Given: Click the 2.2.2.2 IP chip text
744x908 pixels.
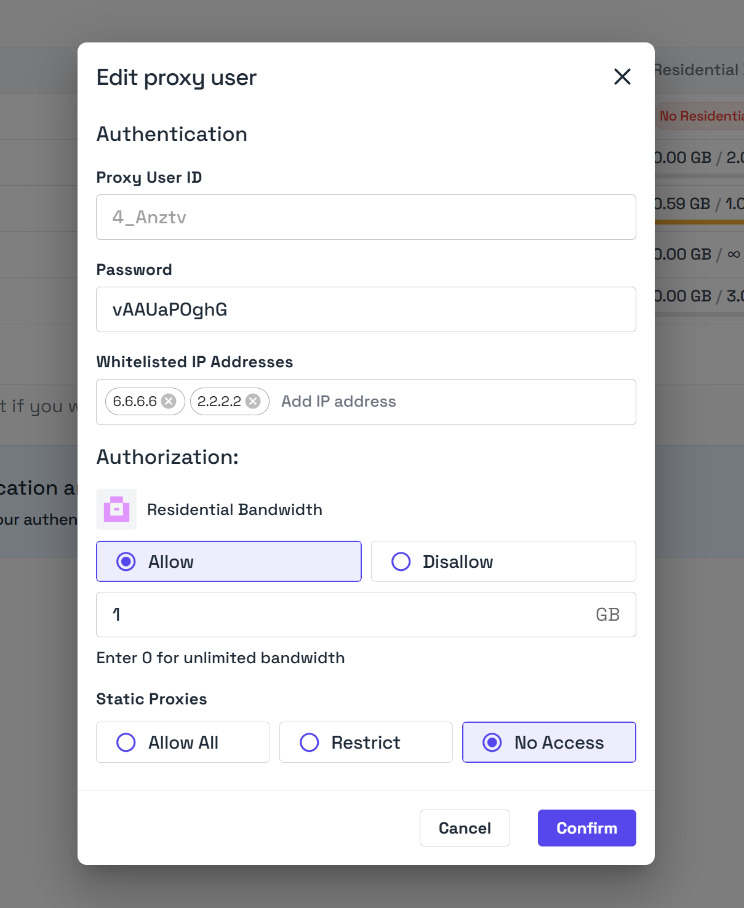Looking at the screenshot, I should (x=219, y=401).
